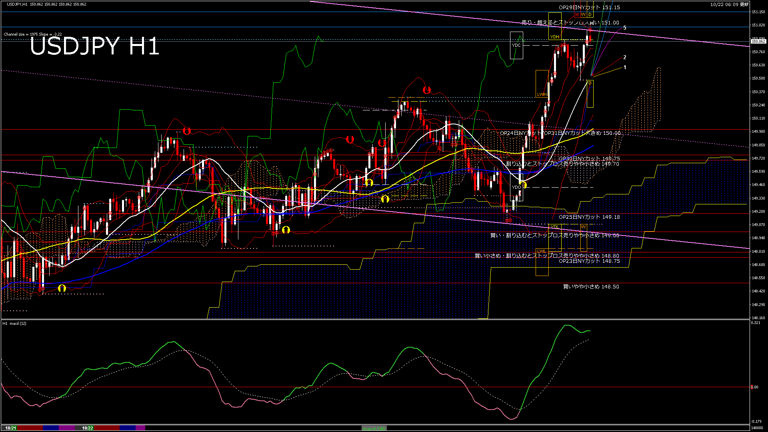Click the 買いやや小さめ 148.50 label
768x432 pixels.
[x=591, y=286]
